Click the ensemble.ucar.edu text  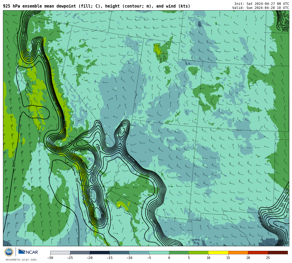(21, 259)
